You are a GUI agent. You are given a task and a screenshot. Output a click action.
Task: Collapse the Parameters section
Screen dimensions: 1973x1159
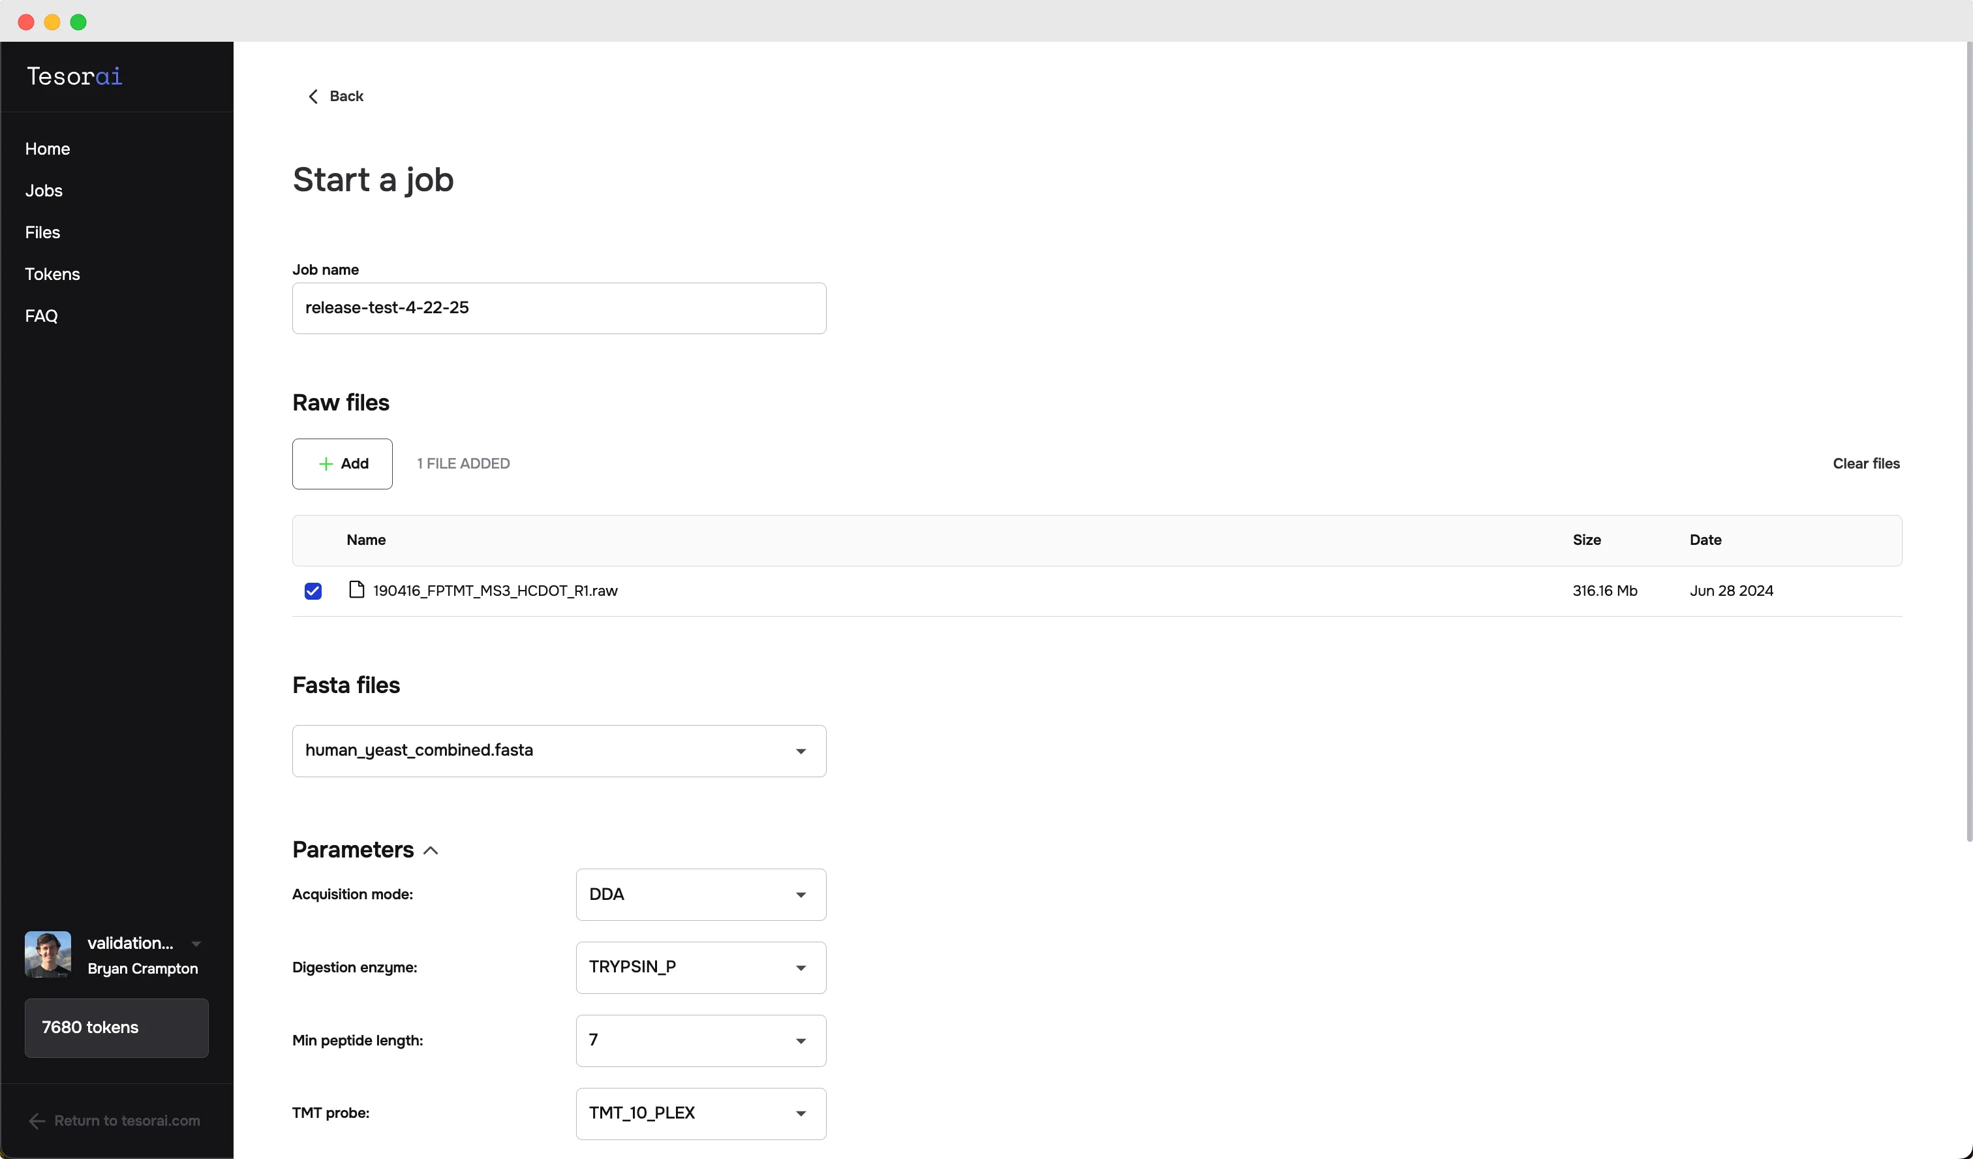point(431,850)
